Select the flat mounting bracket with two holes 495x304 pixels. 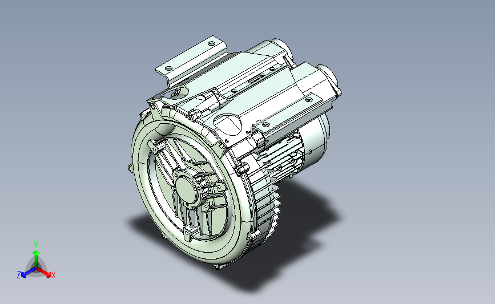click(191, 61)
